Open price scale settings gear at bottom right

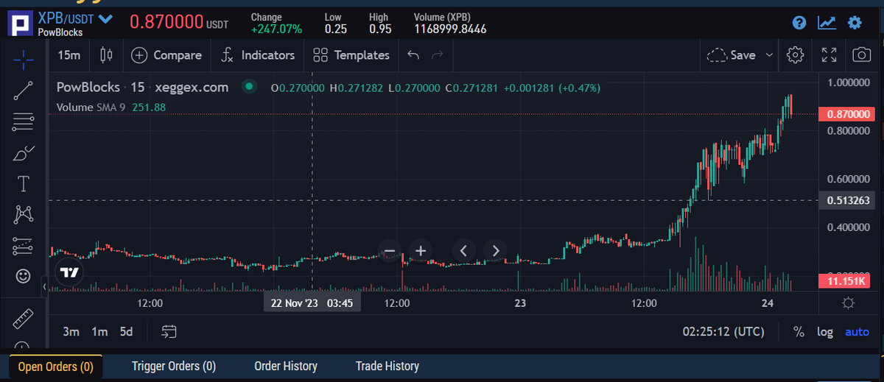point(848,303)
